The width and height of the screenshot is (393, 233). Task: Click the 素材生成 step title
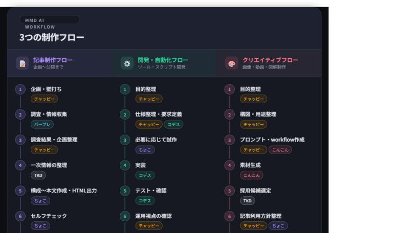(250, 165)
